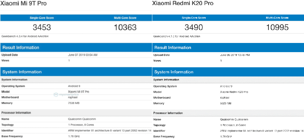Click Multi-Core Score label above 10363
This screenshot has height=139, width=304.
pos(125,18)
